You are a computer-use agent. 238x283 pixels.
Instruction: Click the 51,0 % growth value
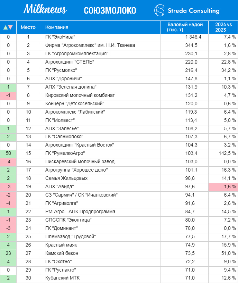pyautogui.click(x=228, y=253)
